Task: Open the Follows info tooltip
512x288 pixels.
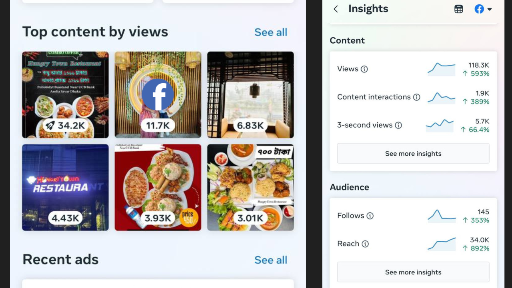Action: pyautogui.click(x=370, y=216)
